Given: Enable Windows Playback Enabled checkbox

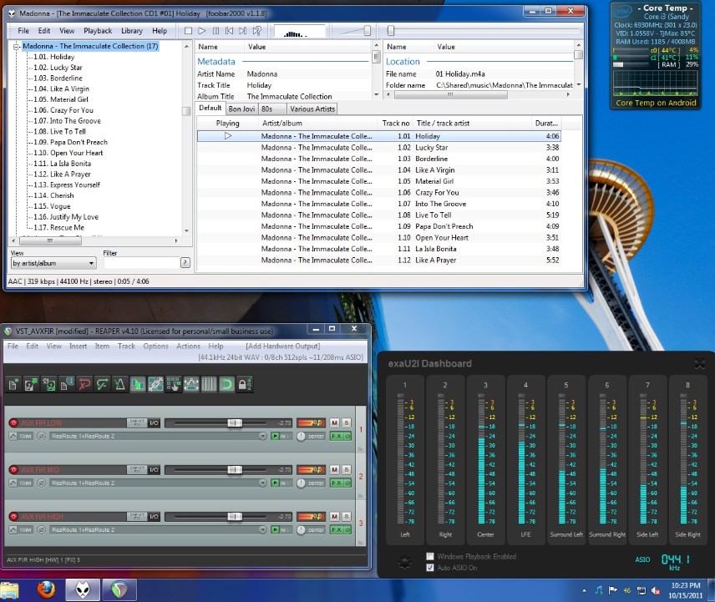Looking at the screenshot, I should point(430,556).
